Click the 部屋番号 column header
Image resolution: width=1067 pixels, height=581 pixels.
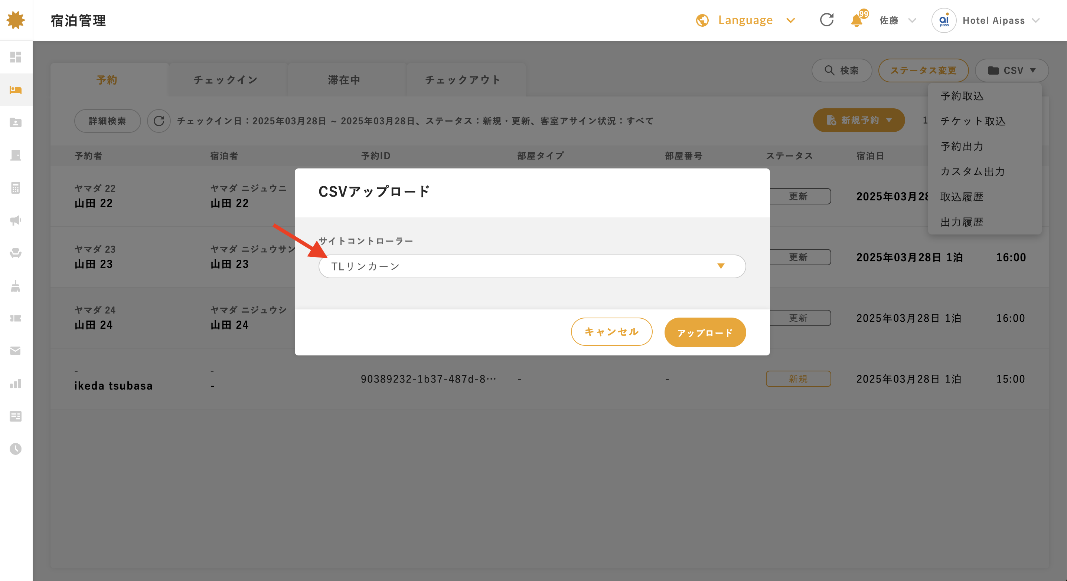coord(683,155)
